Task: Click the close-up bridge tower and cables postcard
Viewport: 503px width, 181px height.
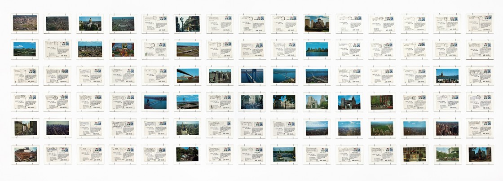Action: pyautogui.click(x=252, y=76)
